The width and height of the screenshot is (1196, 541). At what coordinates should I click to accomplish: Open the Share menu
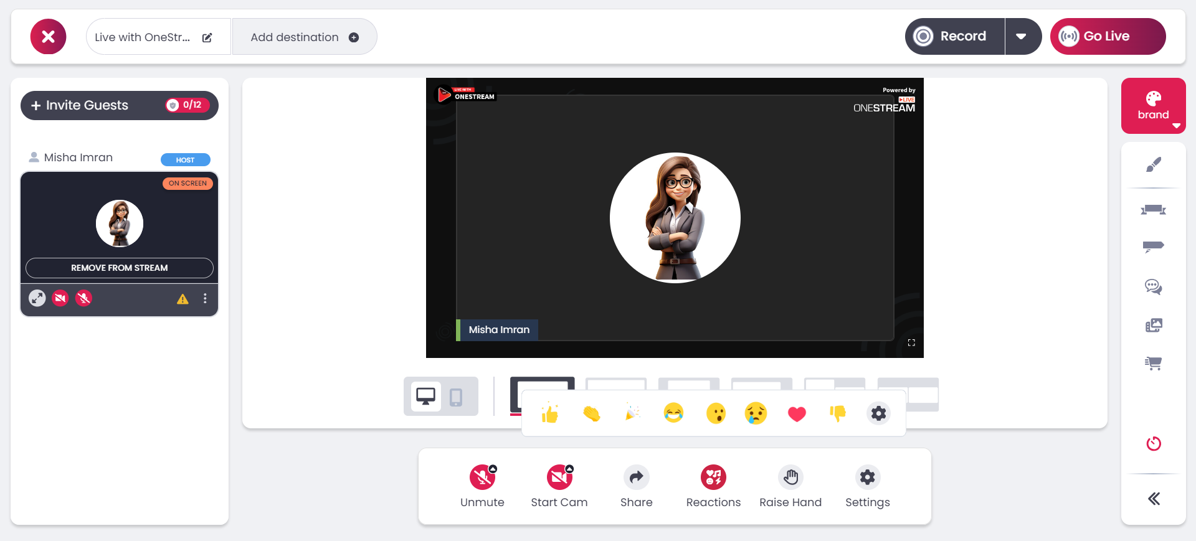click(x=636, y=478)
